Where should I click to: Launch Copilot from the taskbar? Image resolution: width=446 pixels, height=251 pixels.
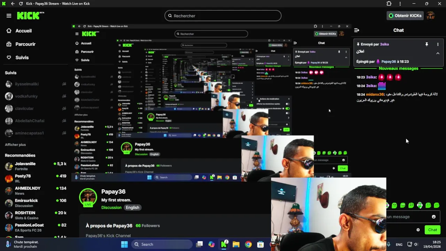(212, 244)
